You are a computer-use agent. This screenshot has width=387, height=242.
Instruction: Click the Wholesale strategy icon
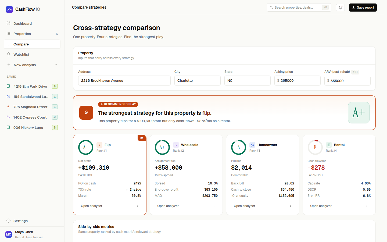[176, 145]
